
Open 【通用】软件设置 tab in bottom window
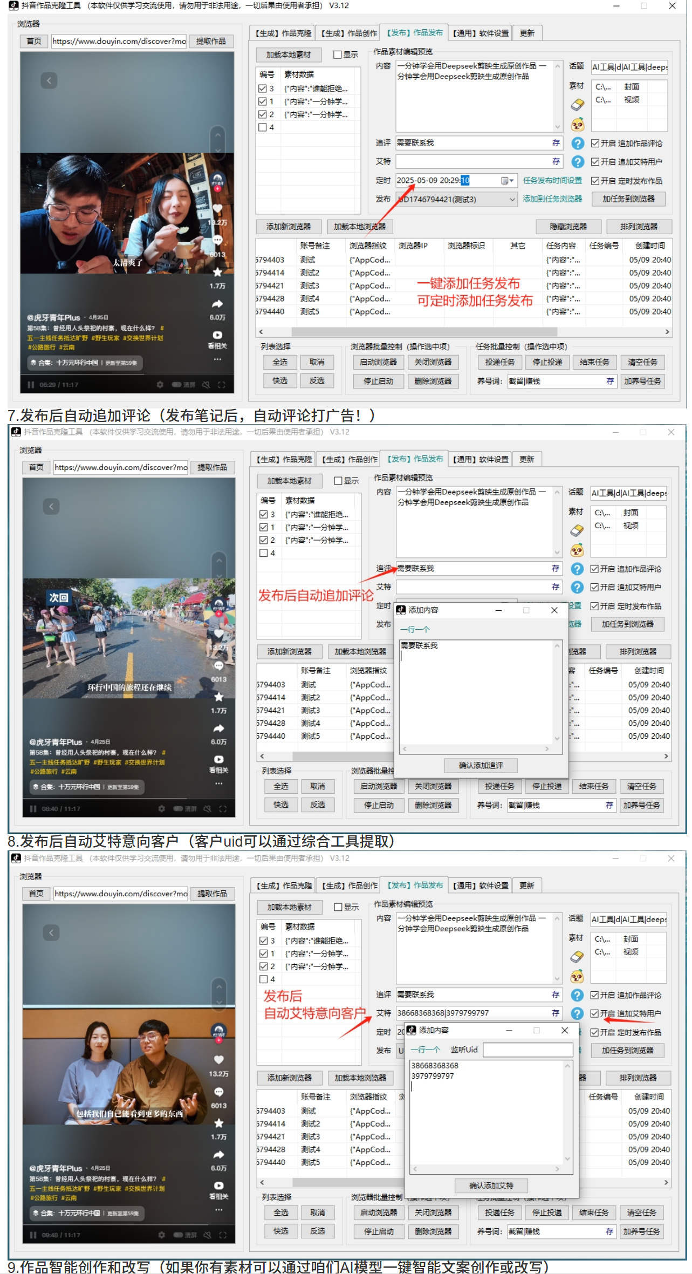(x=481, y=885)
